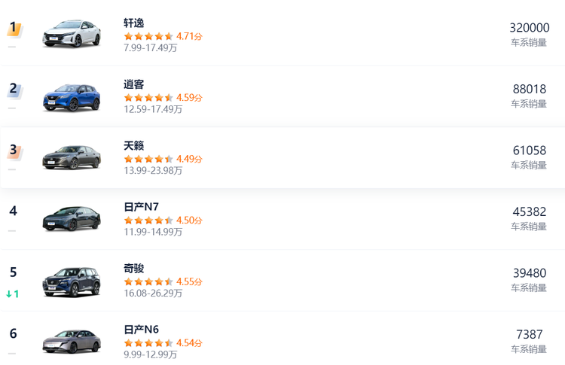Open the 天籁 model name link
Screen dimensions: 565x365
point(133,145)
